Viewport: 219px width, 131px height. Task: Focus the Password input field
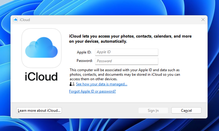[x=127, y=61]
